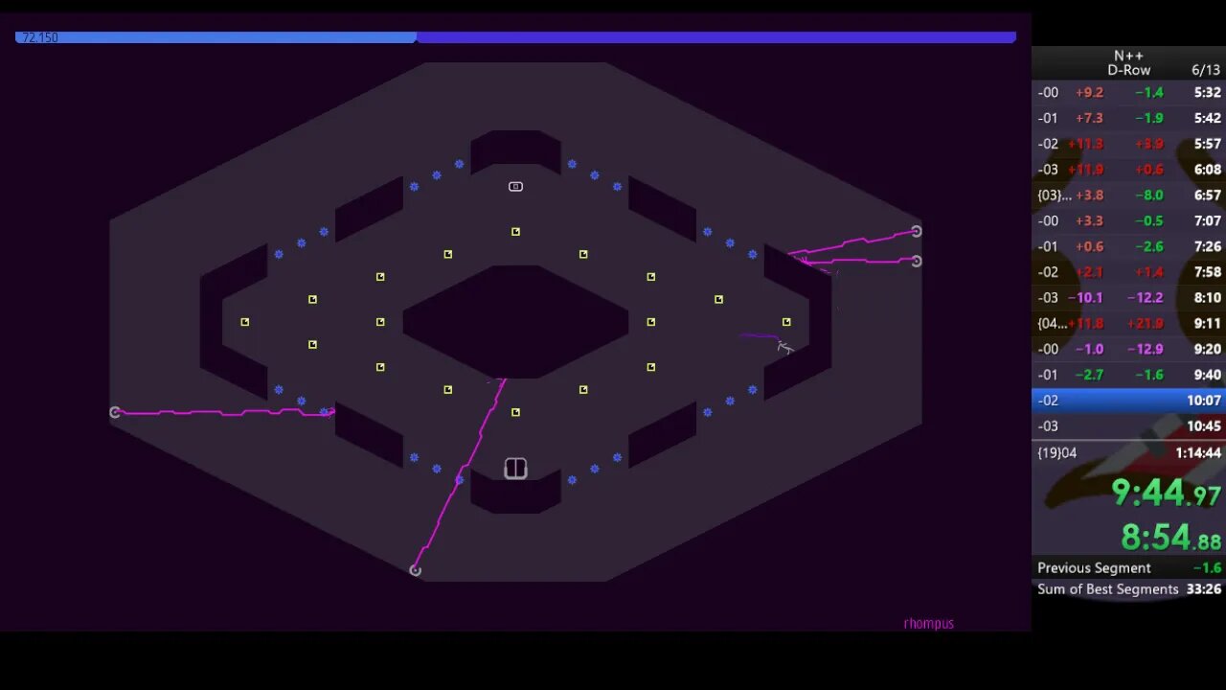Viewport: 1226px width, 690px height.
Task: Click the 72.150 time value
Action: [x=40, y=37]
